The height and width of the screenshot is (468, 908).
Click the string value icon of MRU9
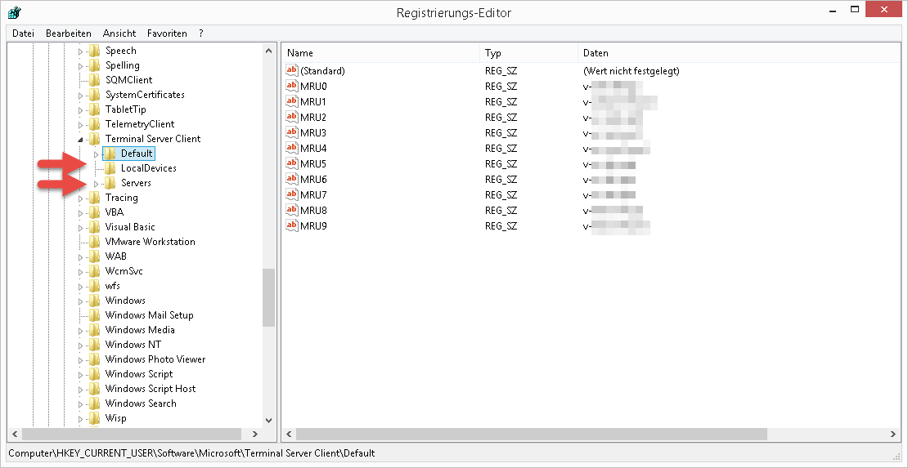click(292, 225)
